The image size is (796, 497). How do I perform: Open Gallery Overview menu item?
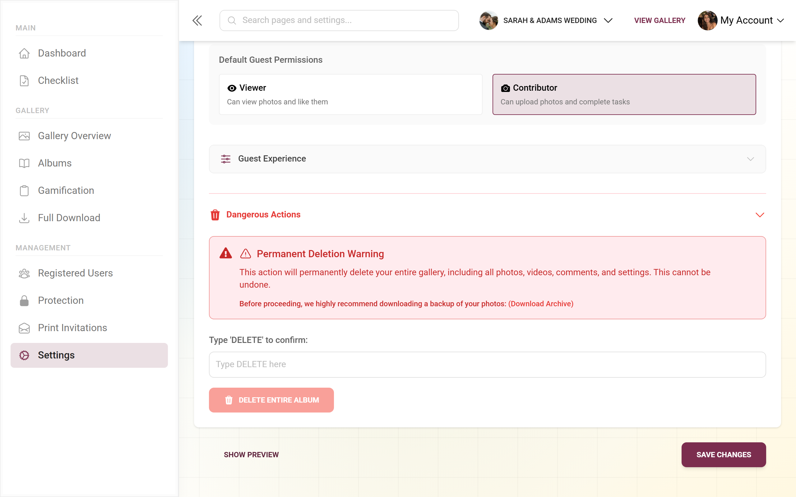[x=89, y=136]
